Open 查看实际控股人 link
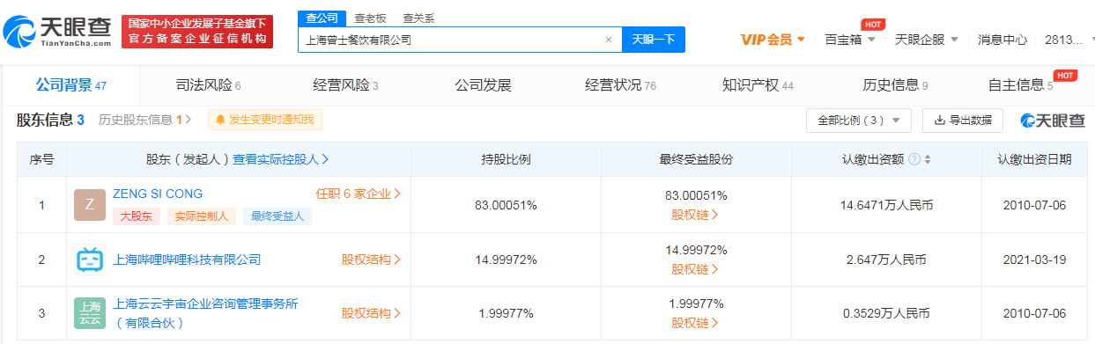Image resolution: width=1095 pixels, height=344 pixels. tap(281, 159)
